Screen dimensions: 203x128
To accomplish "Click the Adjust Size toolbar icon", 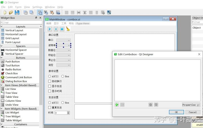I will (x=109, y=12).
